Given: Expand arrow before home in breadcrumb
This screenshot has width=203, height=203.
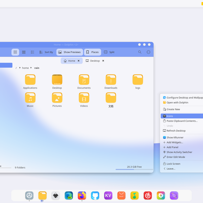Looking at the screenshot, I should [x=20, y=68].
